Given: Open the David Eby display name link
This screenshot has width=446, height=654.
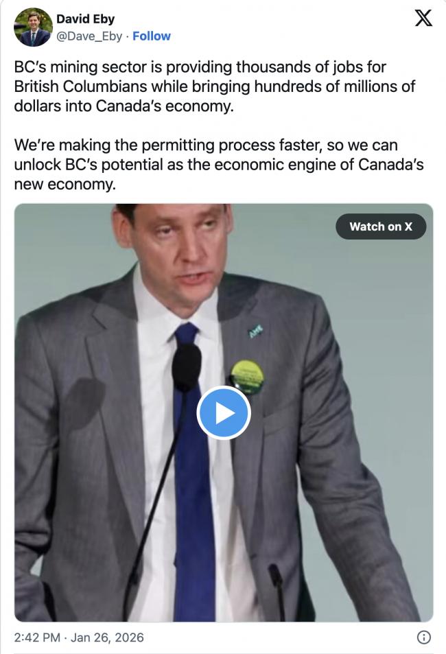Looking at the screenshot, I should click(x=86, y=19).
